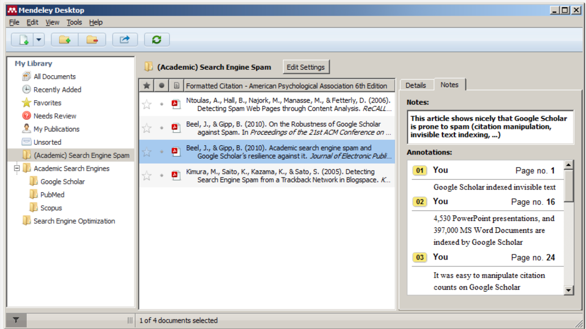
Task: Open the View menu
Action: (x=52, y=22)
